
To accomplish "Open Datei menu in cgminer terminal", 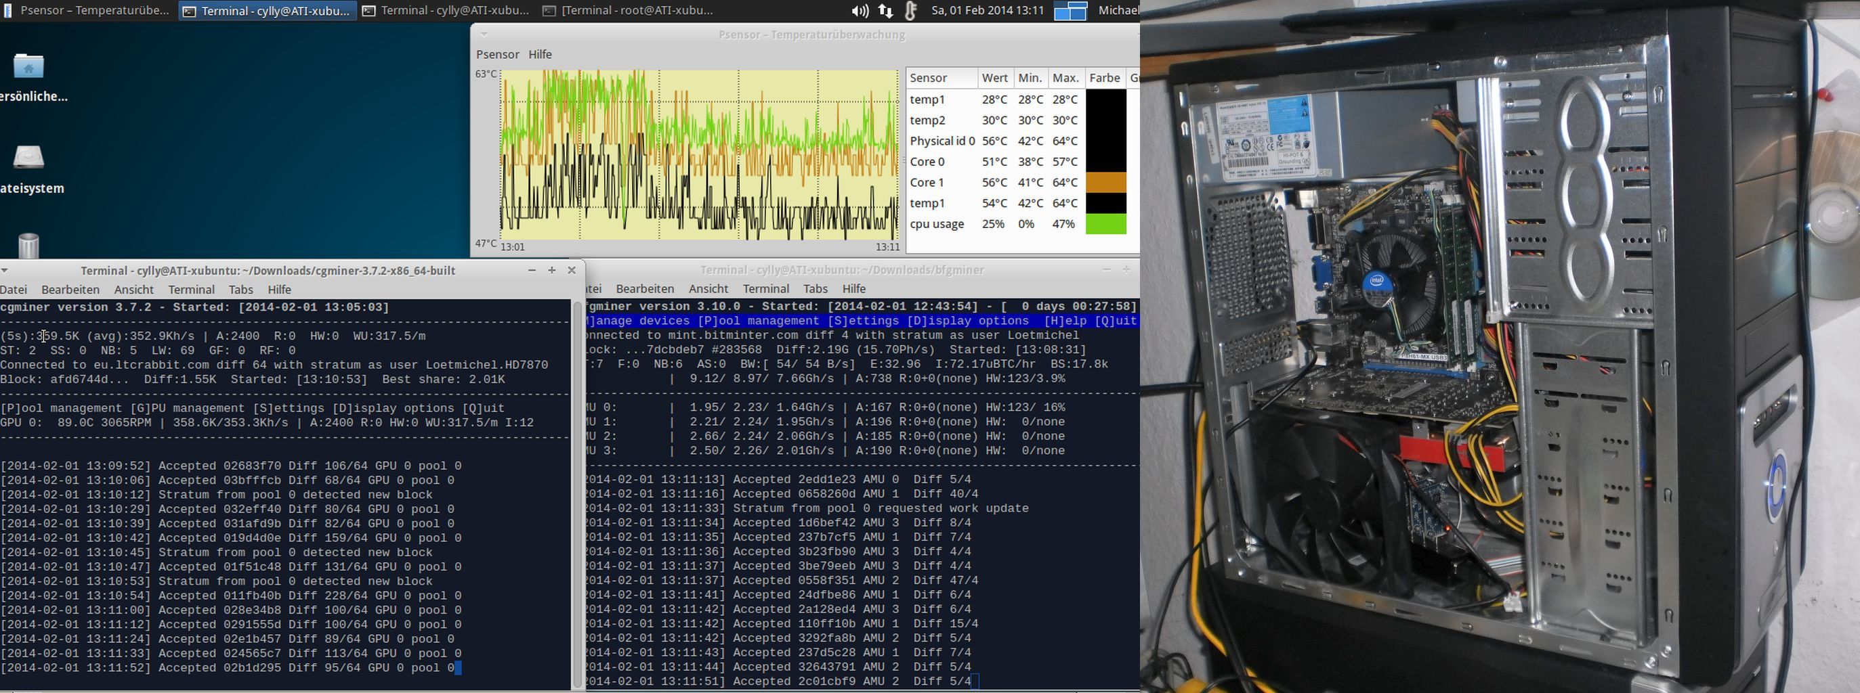I will coord(14,289).
